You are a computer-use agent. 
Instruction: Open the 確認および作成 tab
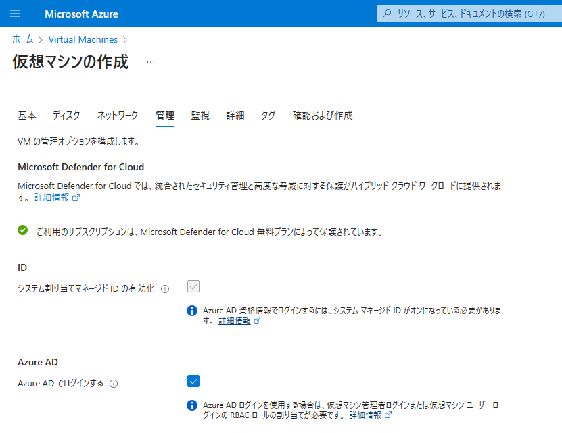[323, 116]
